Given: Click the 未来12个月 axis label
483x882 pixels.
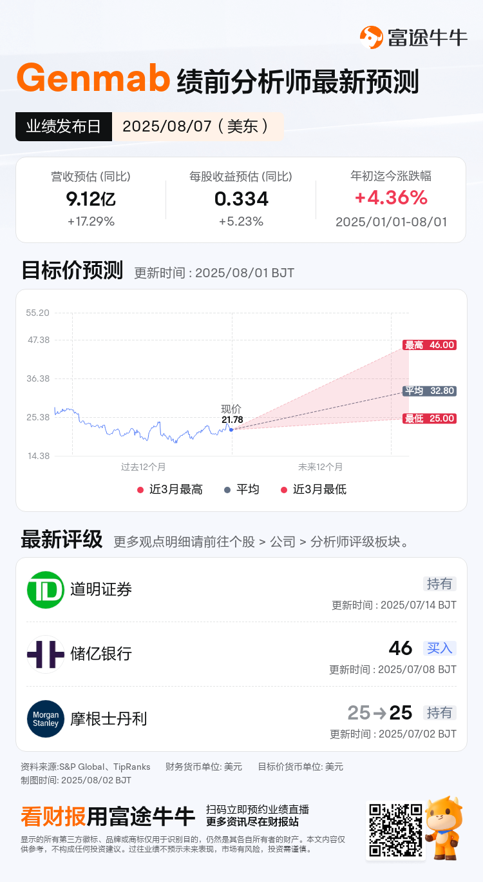Looking at the screenshot, I should click(320, 467).
